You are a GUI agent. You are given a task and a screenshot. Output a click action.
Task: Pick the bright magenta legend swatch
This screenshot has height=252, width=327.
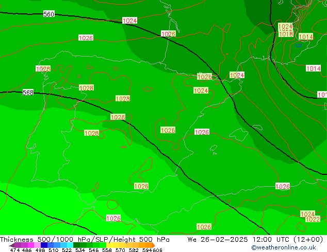coord(31,245)
